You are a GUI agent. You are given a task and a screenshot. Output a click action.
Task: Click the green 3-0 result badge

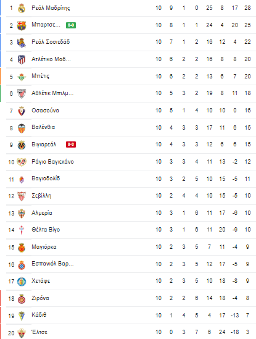[x=71, y=25]
